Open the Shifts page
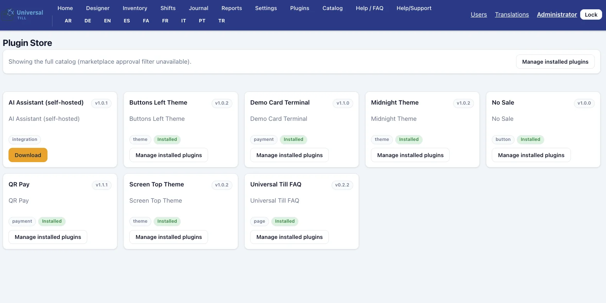The width and height of the screenshot is (606, 303). pyautogui.click(x=168, y=8)
